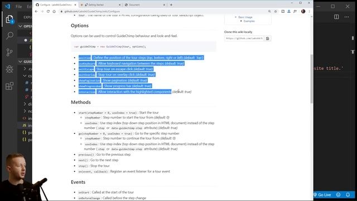Copy wiki clone URL with clipboard icon

tap(268, 39)
